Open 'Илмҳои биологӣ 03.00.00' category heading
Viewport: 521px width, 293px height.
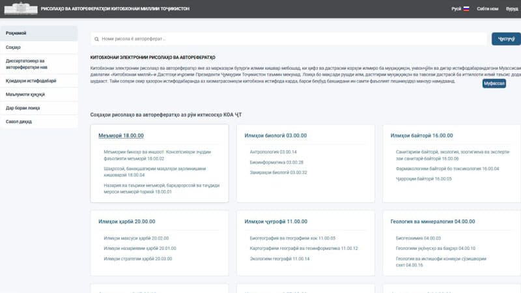pos(275,135)
